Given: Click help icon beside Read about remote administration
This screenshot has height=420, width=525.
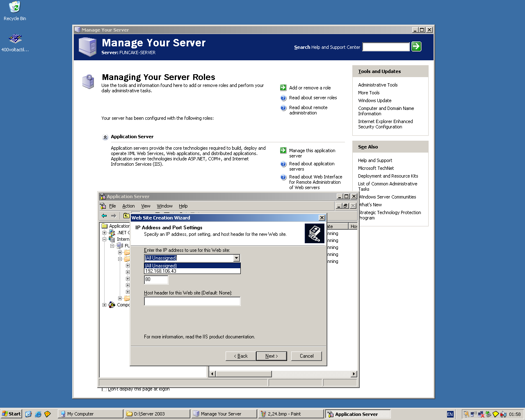Looking at the screenshot, I should pyautogui.click(x=283, y=108).
